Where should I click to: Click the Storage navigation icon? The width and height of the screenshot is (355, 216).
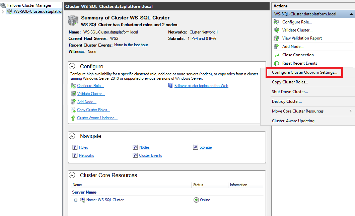[x=196, y=147]
